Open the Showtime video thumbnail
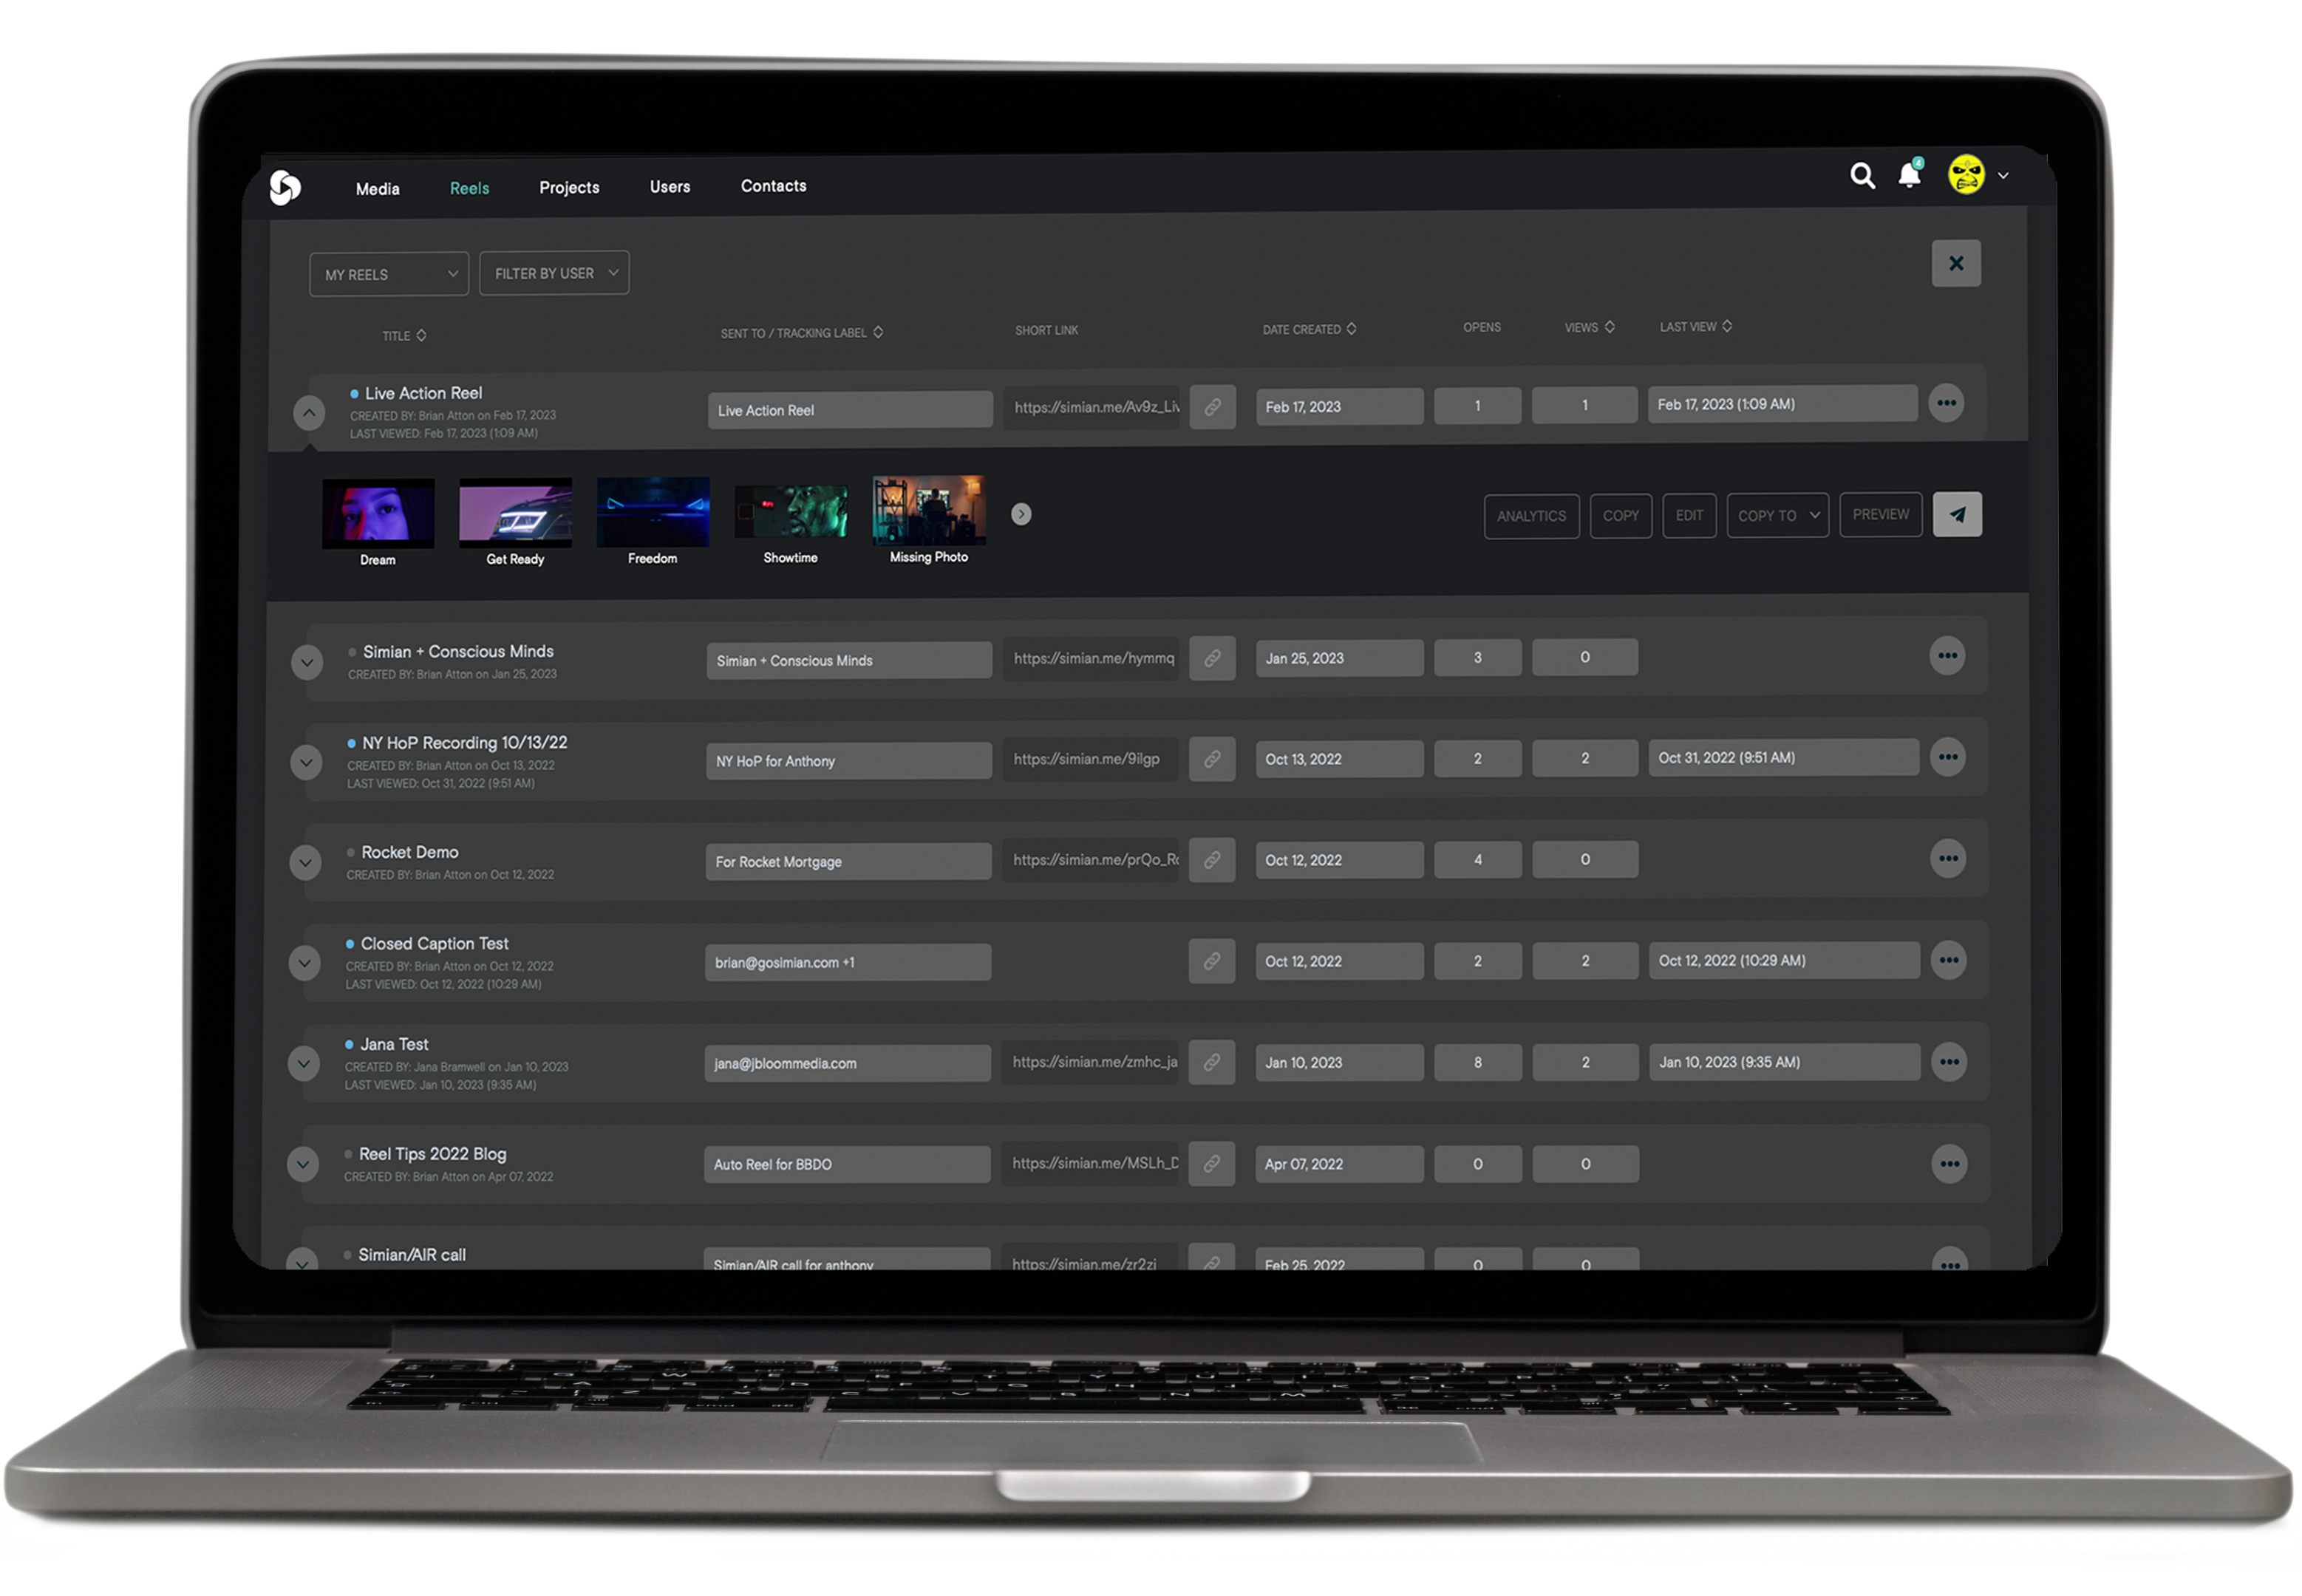Image resolution: width=2302 pixels, height=1596 pixels. [791, 511]
